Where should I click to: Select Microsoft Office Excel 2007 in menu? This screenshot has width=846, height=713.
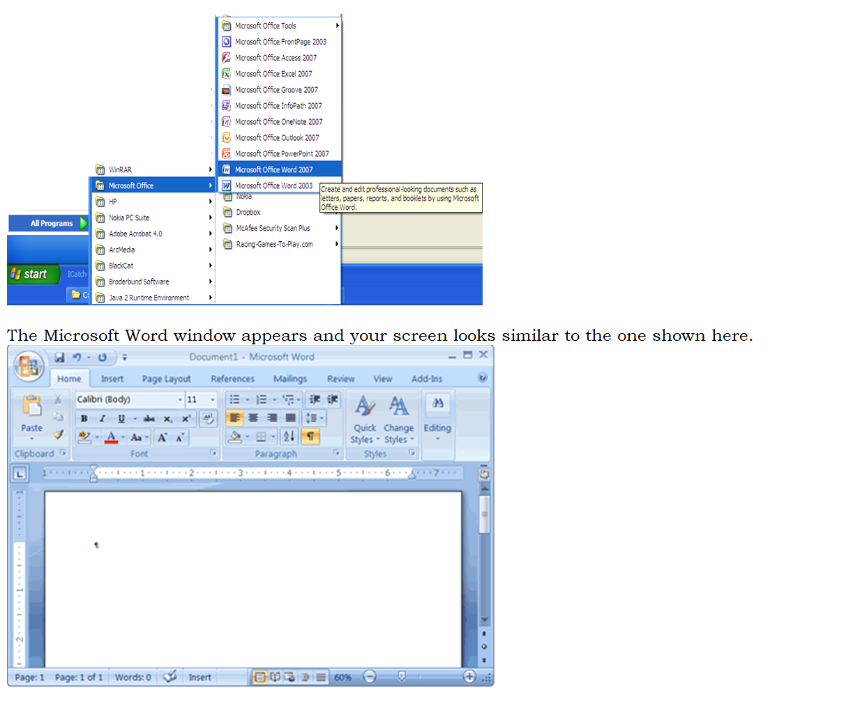(273, 74)
